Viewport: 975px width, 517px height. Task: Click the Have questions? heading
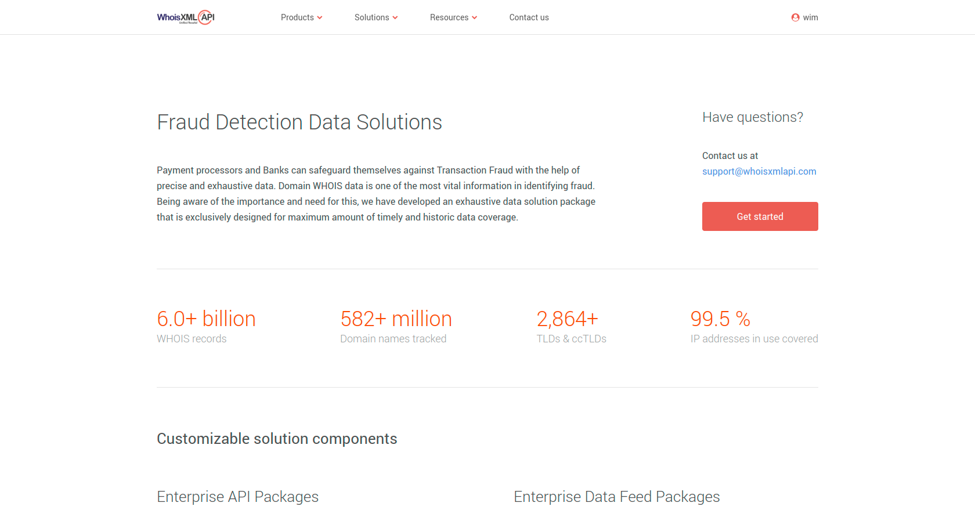pyautogui.click(x=753, y=117)
